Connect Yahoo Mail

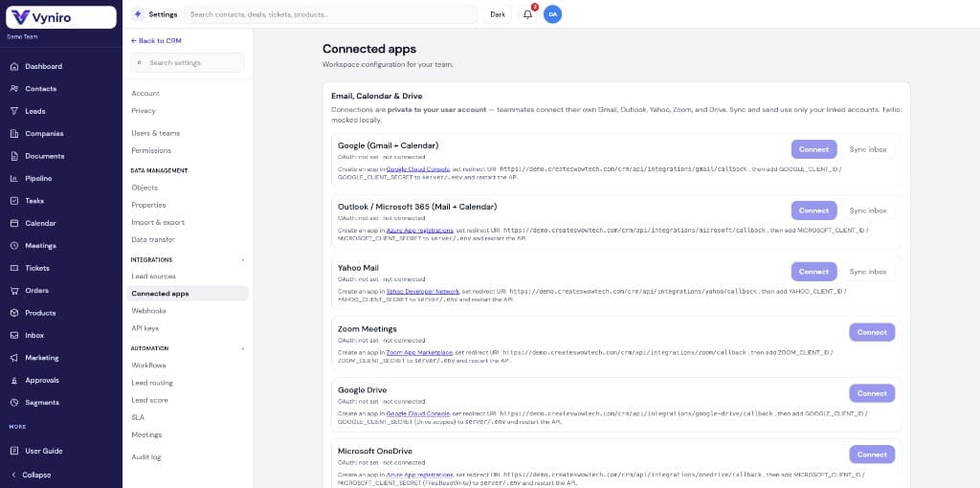click(x=813, y=272)
